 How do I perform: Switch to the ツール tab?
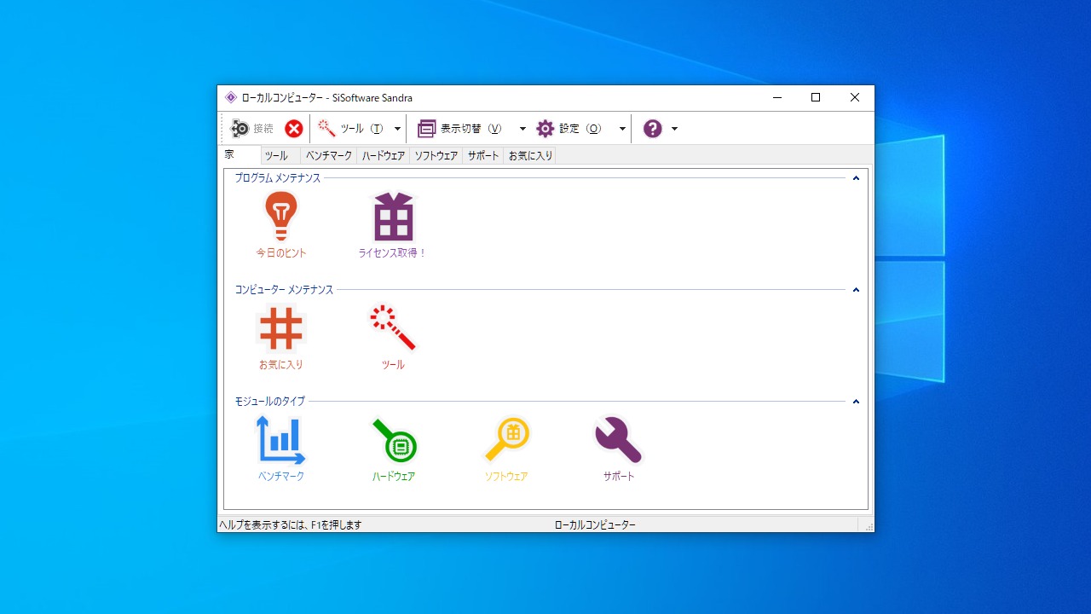click(280, 156)
